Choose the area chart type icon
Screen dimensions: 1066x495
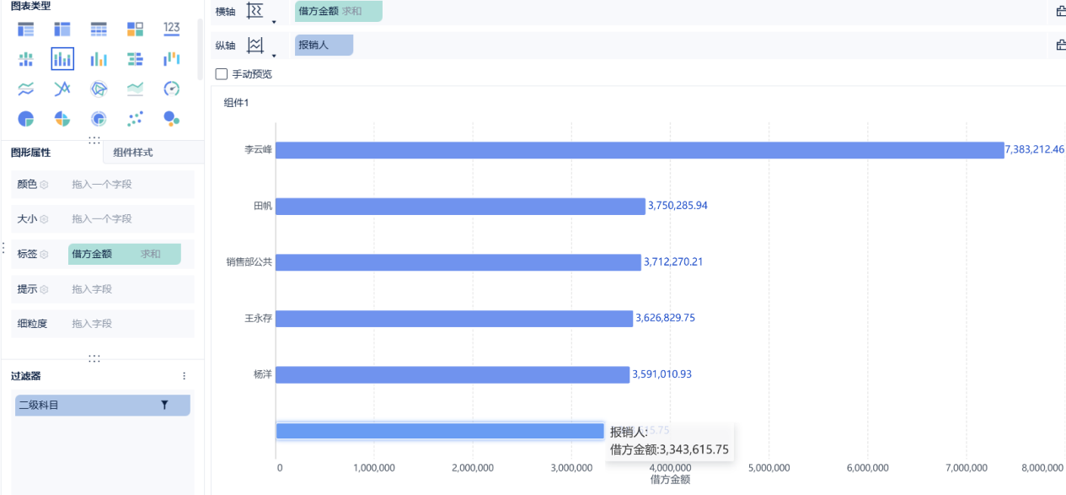click(x=135, y=89)
